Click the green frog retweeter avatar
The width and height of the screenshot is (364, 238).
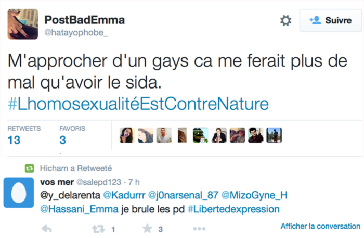coord(200,135)
